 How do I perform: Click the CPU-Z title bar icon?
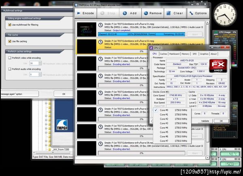[x=151, y=48]
